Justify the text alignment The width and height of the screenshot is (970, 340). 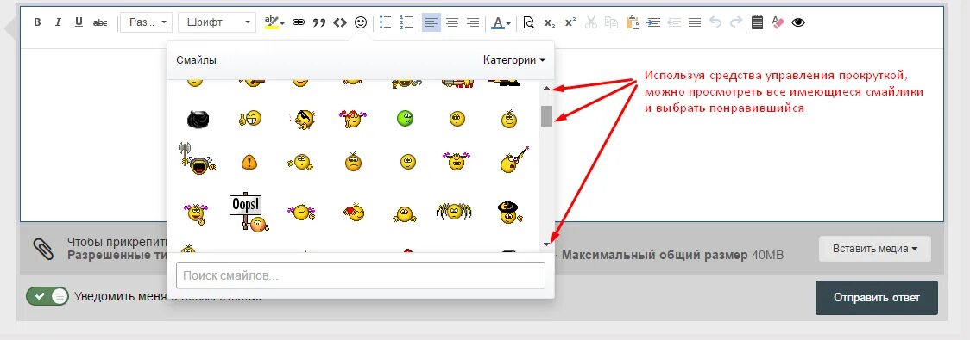click(695, 23)
